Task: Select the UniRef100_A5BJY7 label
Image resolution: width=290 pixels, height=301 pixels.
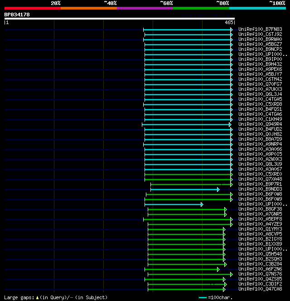Action: (260, 74)
